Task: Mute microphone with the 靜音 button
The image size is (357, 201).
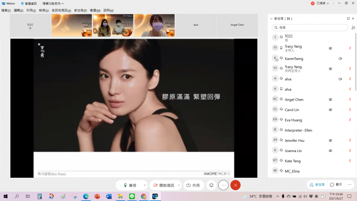Action: (130, 185)
